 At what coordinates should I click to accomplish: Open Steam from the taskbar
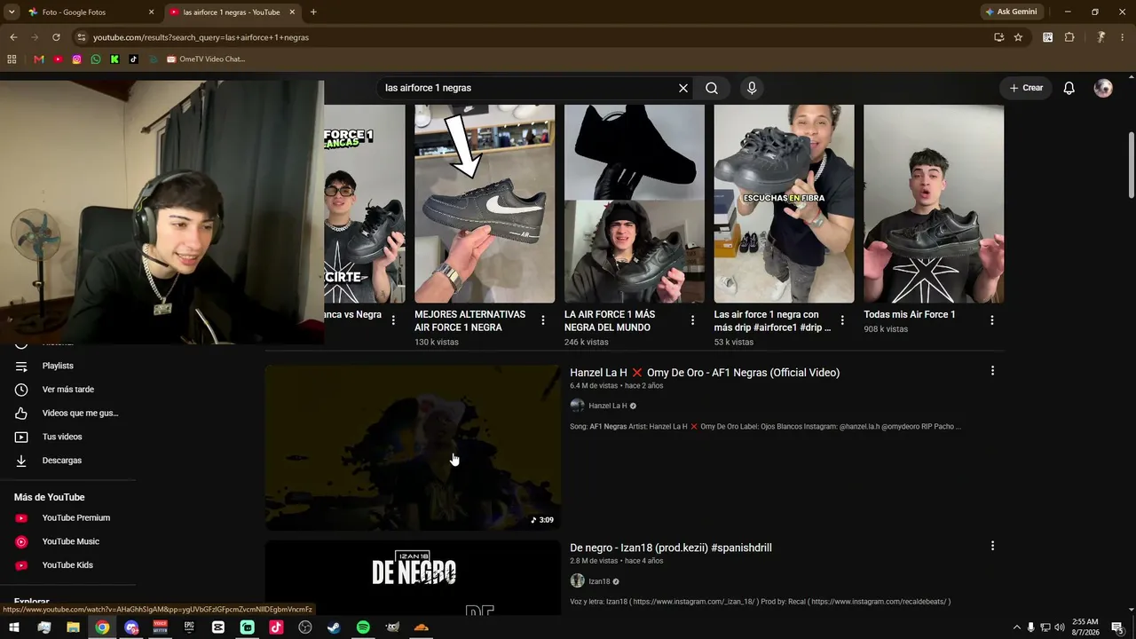tap(334, 627)
